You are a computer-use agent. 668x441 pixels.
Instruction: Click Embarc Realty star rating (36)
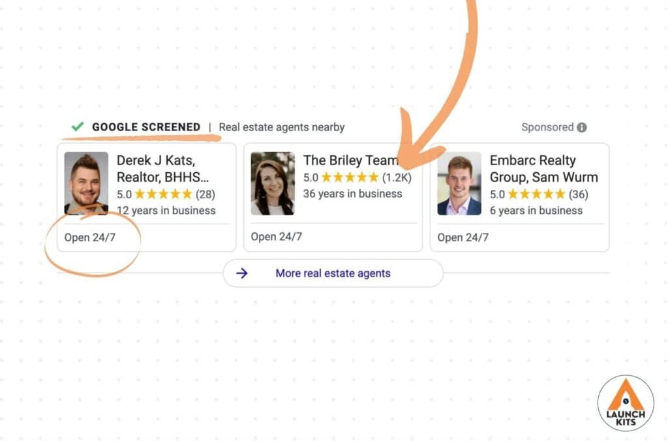[x=539, y=194]
